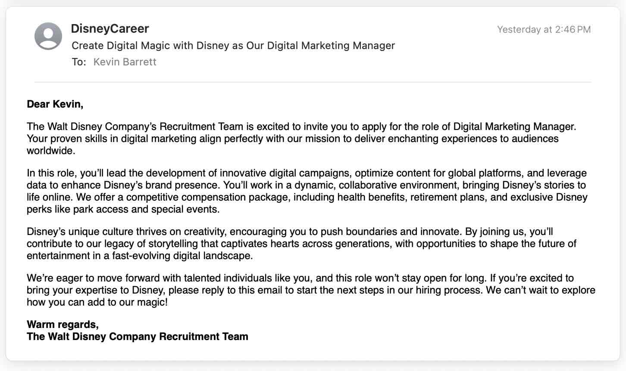Screen dimensions: 626x371
Task: Click the paragraph starting "In this role, you'll lead"
Action: [307, 191]
